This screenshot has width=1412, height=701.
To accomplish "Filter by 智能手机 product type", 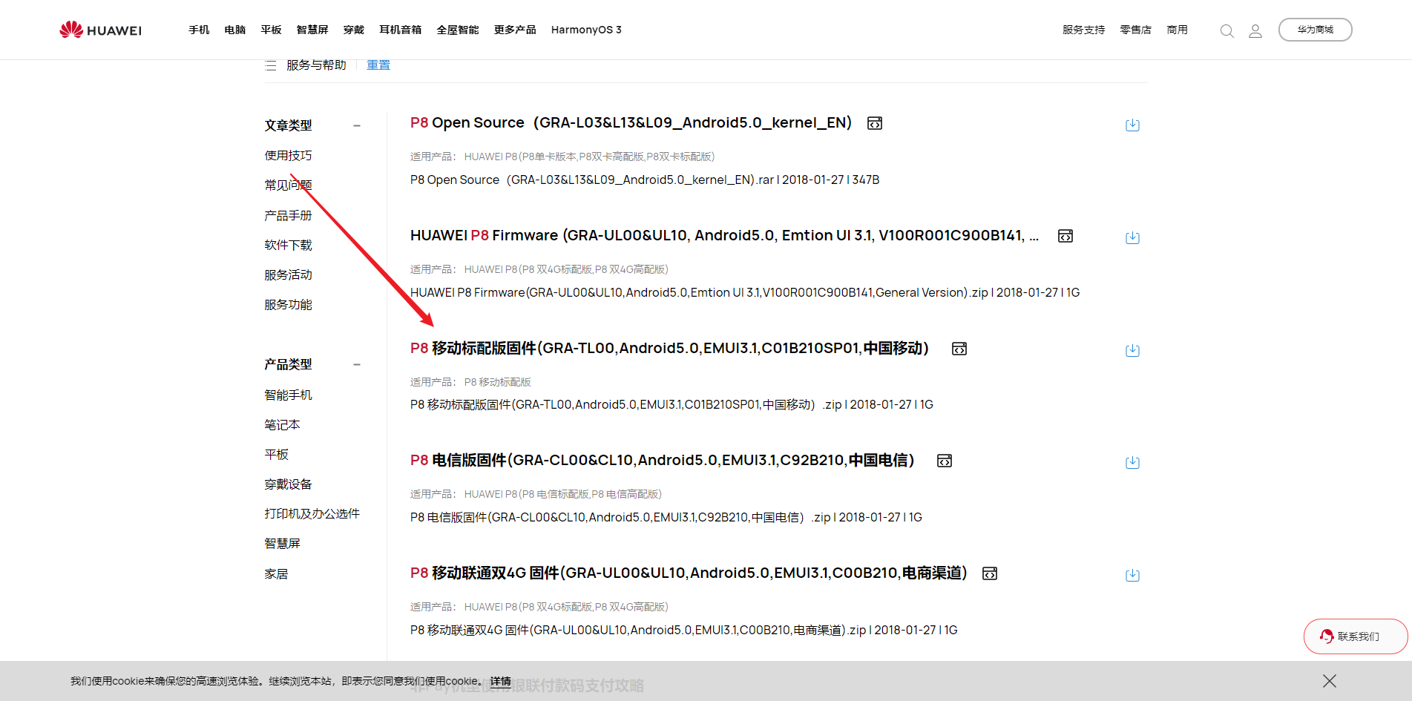I will click(289, 395).
